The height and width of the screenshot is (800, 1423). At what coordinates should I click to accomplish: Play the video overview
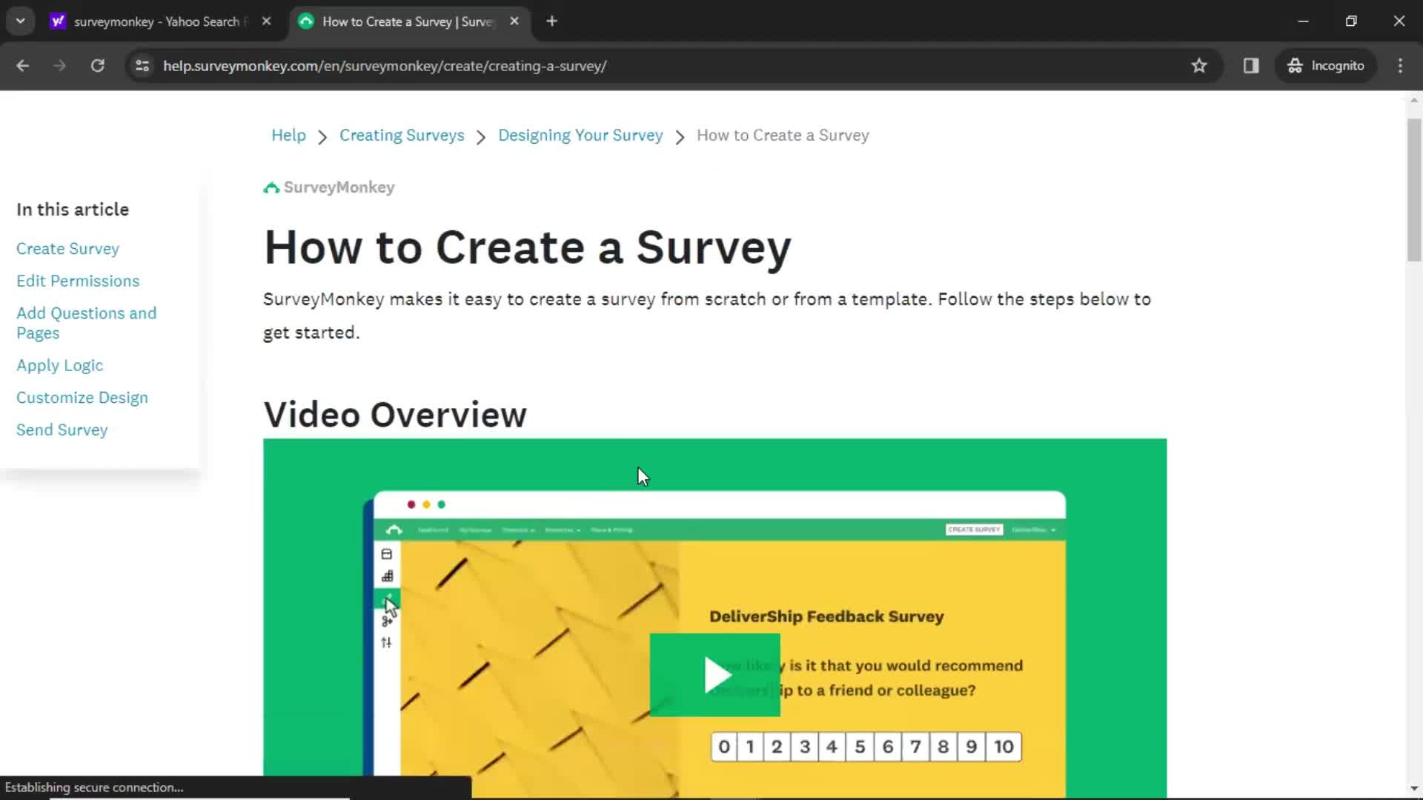tap(715, 675)
